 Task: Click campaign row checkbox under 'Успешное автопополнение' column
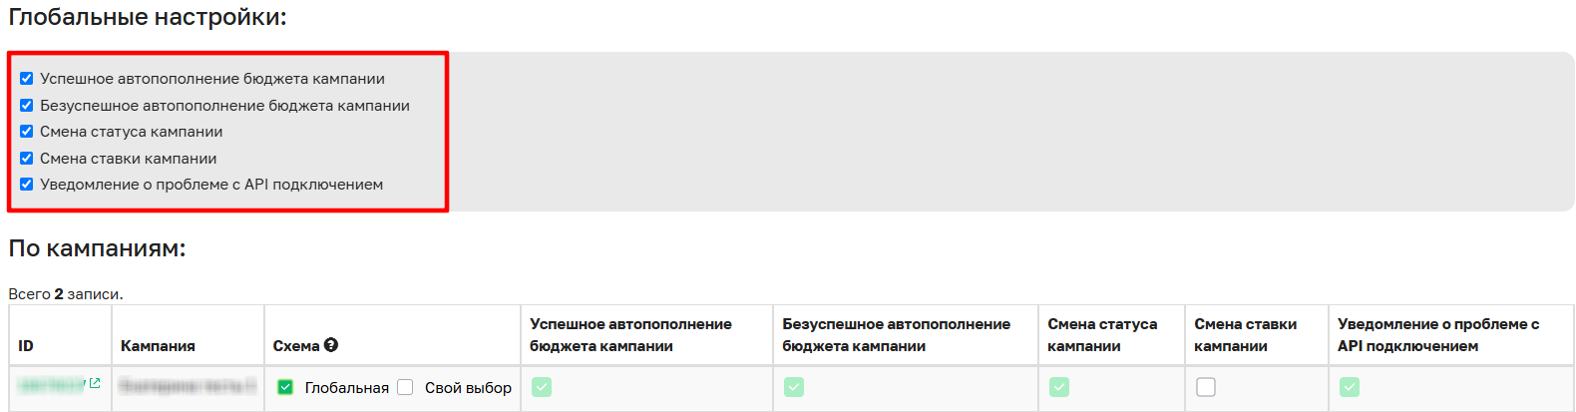click(x=542, y=387)
